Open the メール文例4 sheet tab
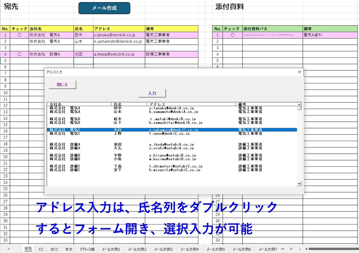Viewport: 359px width, 253px height. pos(190,249)
